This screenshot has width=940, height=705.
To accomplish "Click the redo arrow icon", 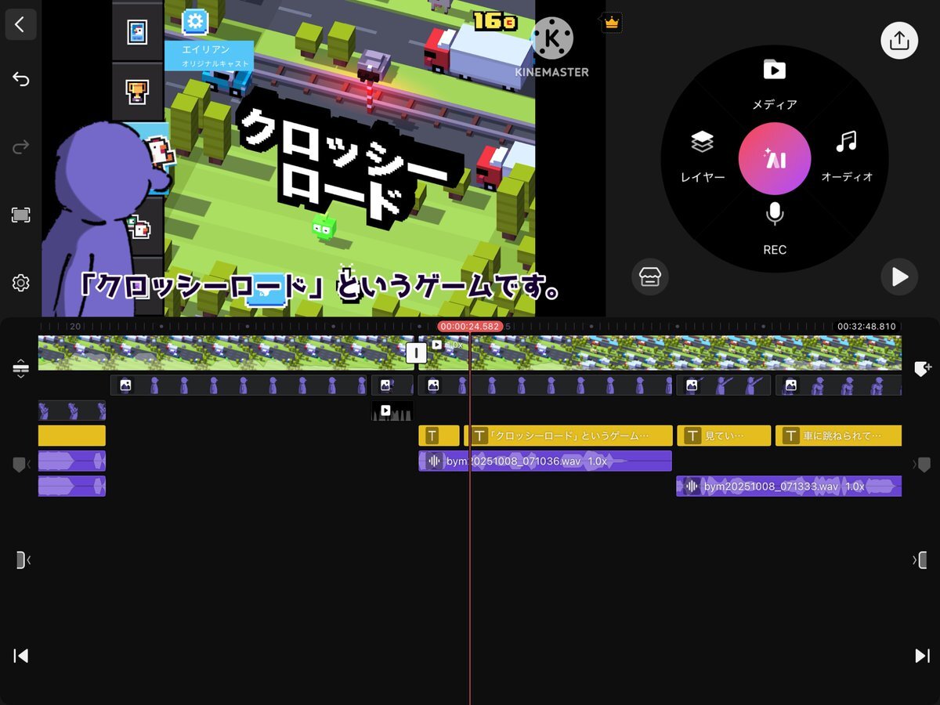I will pos(20,146).
